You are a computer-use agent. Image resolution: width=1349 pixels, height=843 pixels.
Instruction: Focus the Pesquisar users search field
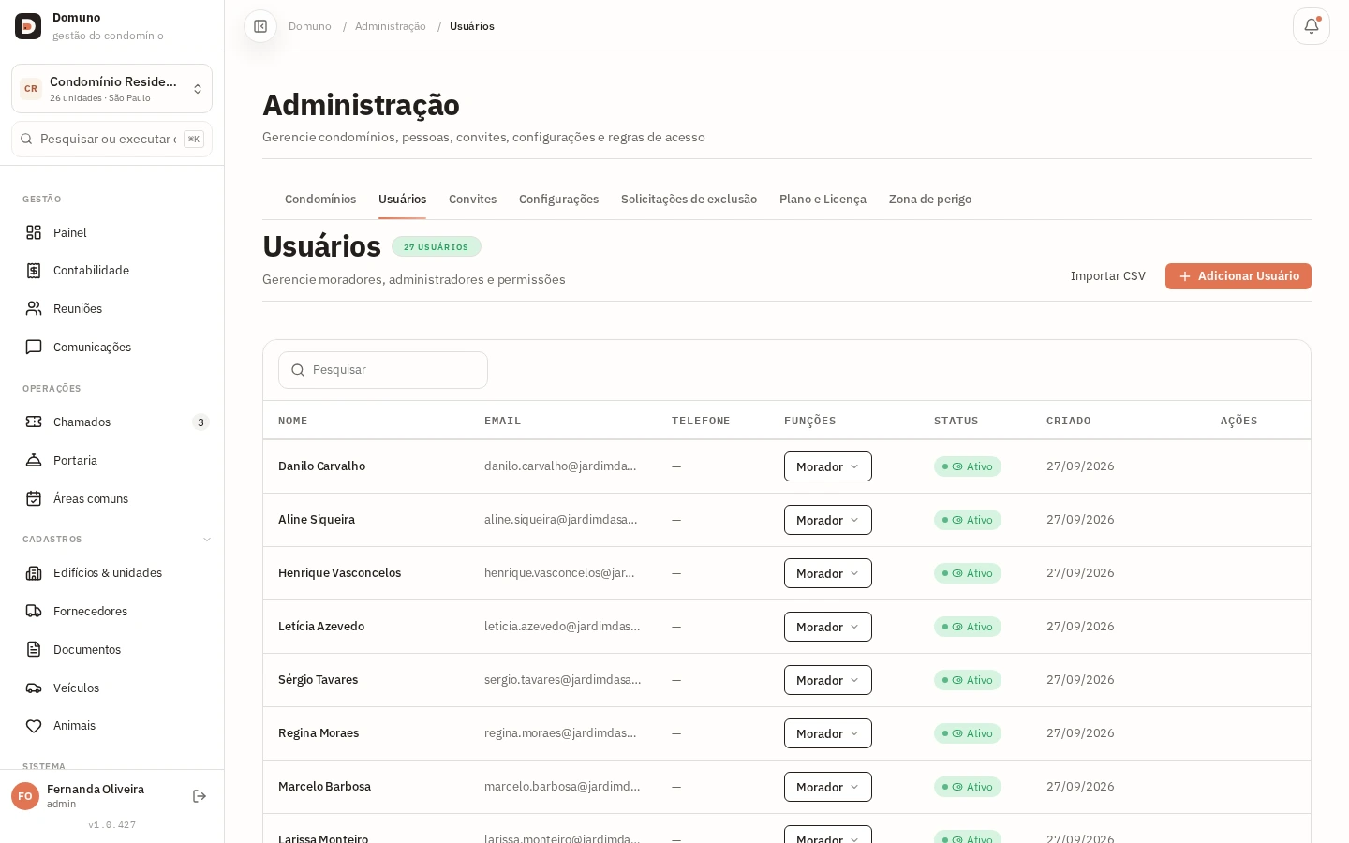[x=383, y=370]
